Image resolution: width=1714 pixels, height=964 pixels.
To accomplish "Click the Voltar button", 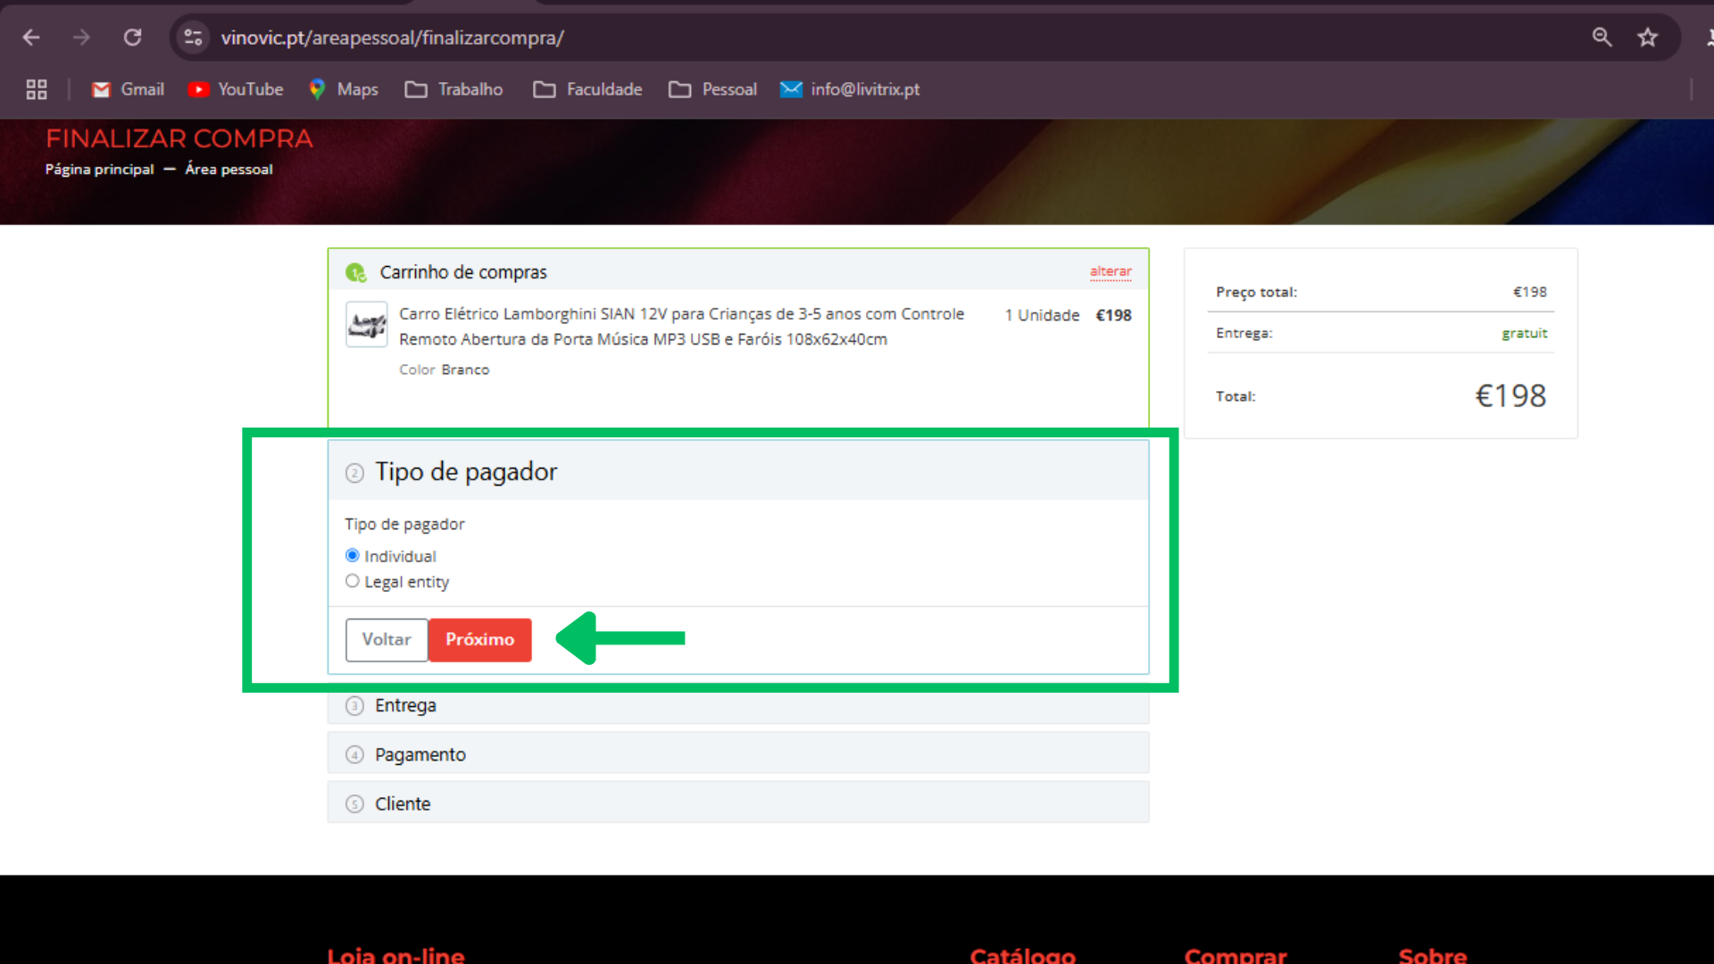I will pyautogui.click(x=387, y=640).
